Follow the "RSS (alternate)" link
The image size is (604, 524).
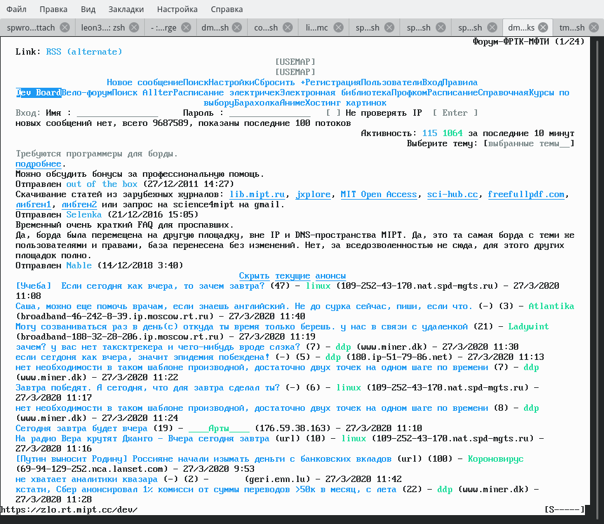[x=84, y=52]
